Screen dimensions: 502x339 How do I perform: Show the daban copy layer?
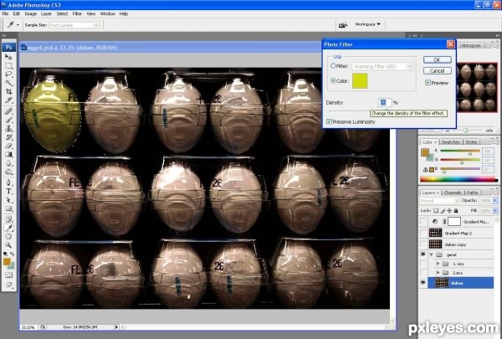pyautogui.click(x=423, y=244)
